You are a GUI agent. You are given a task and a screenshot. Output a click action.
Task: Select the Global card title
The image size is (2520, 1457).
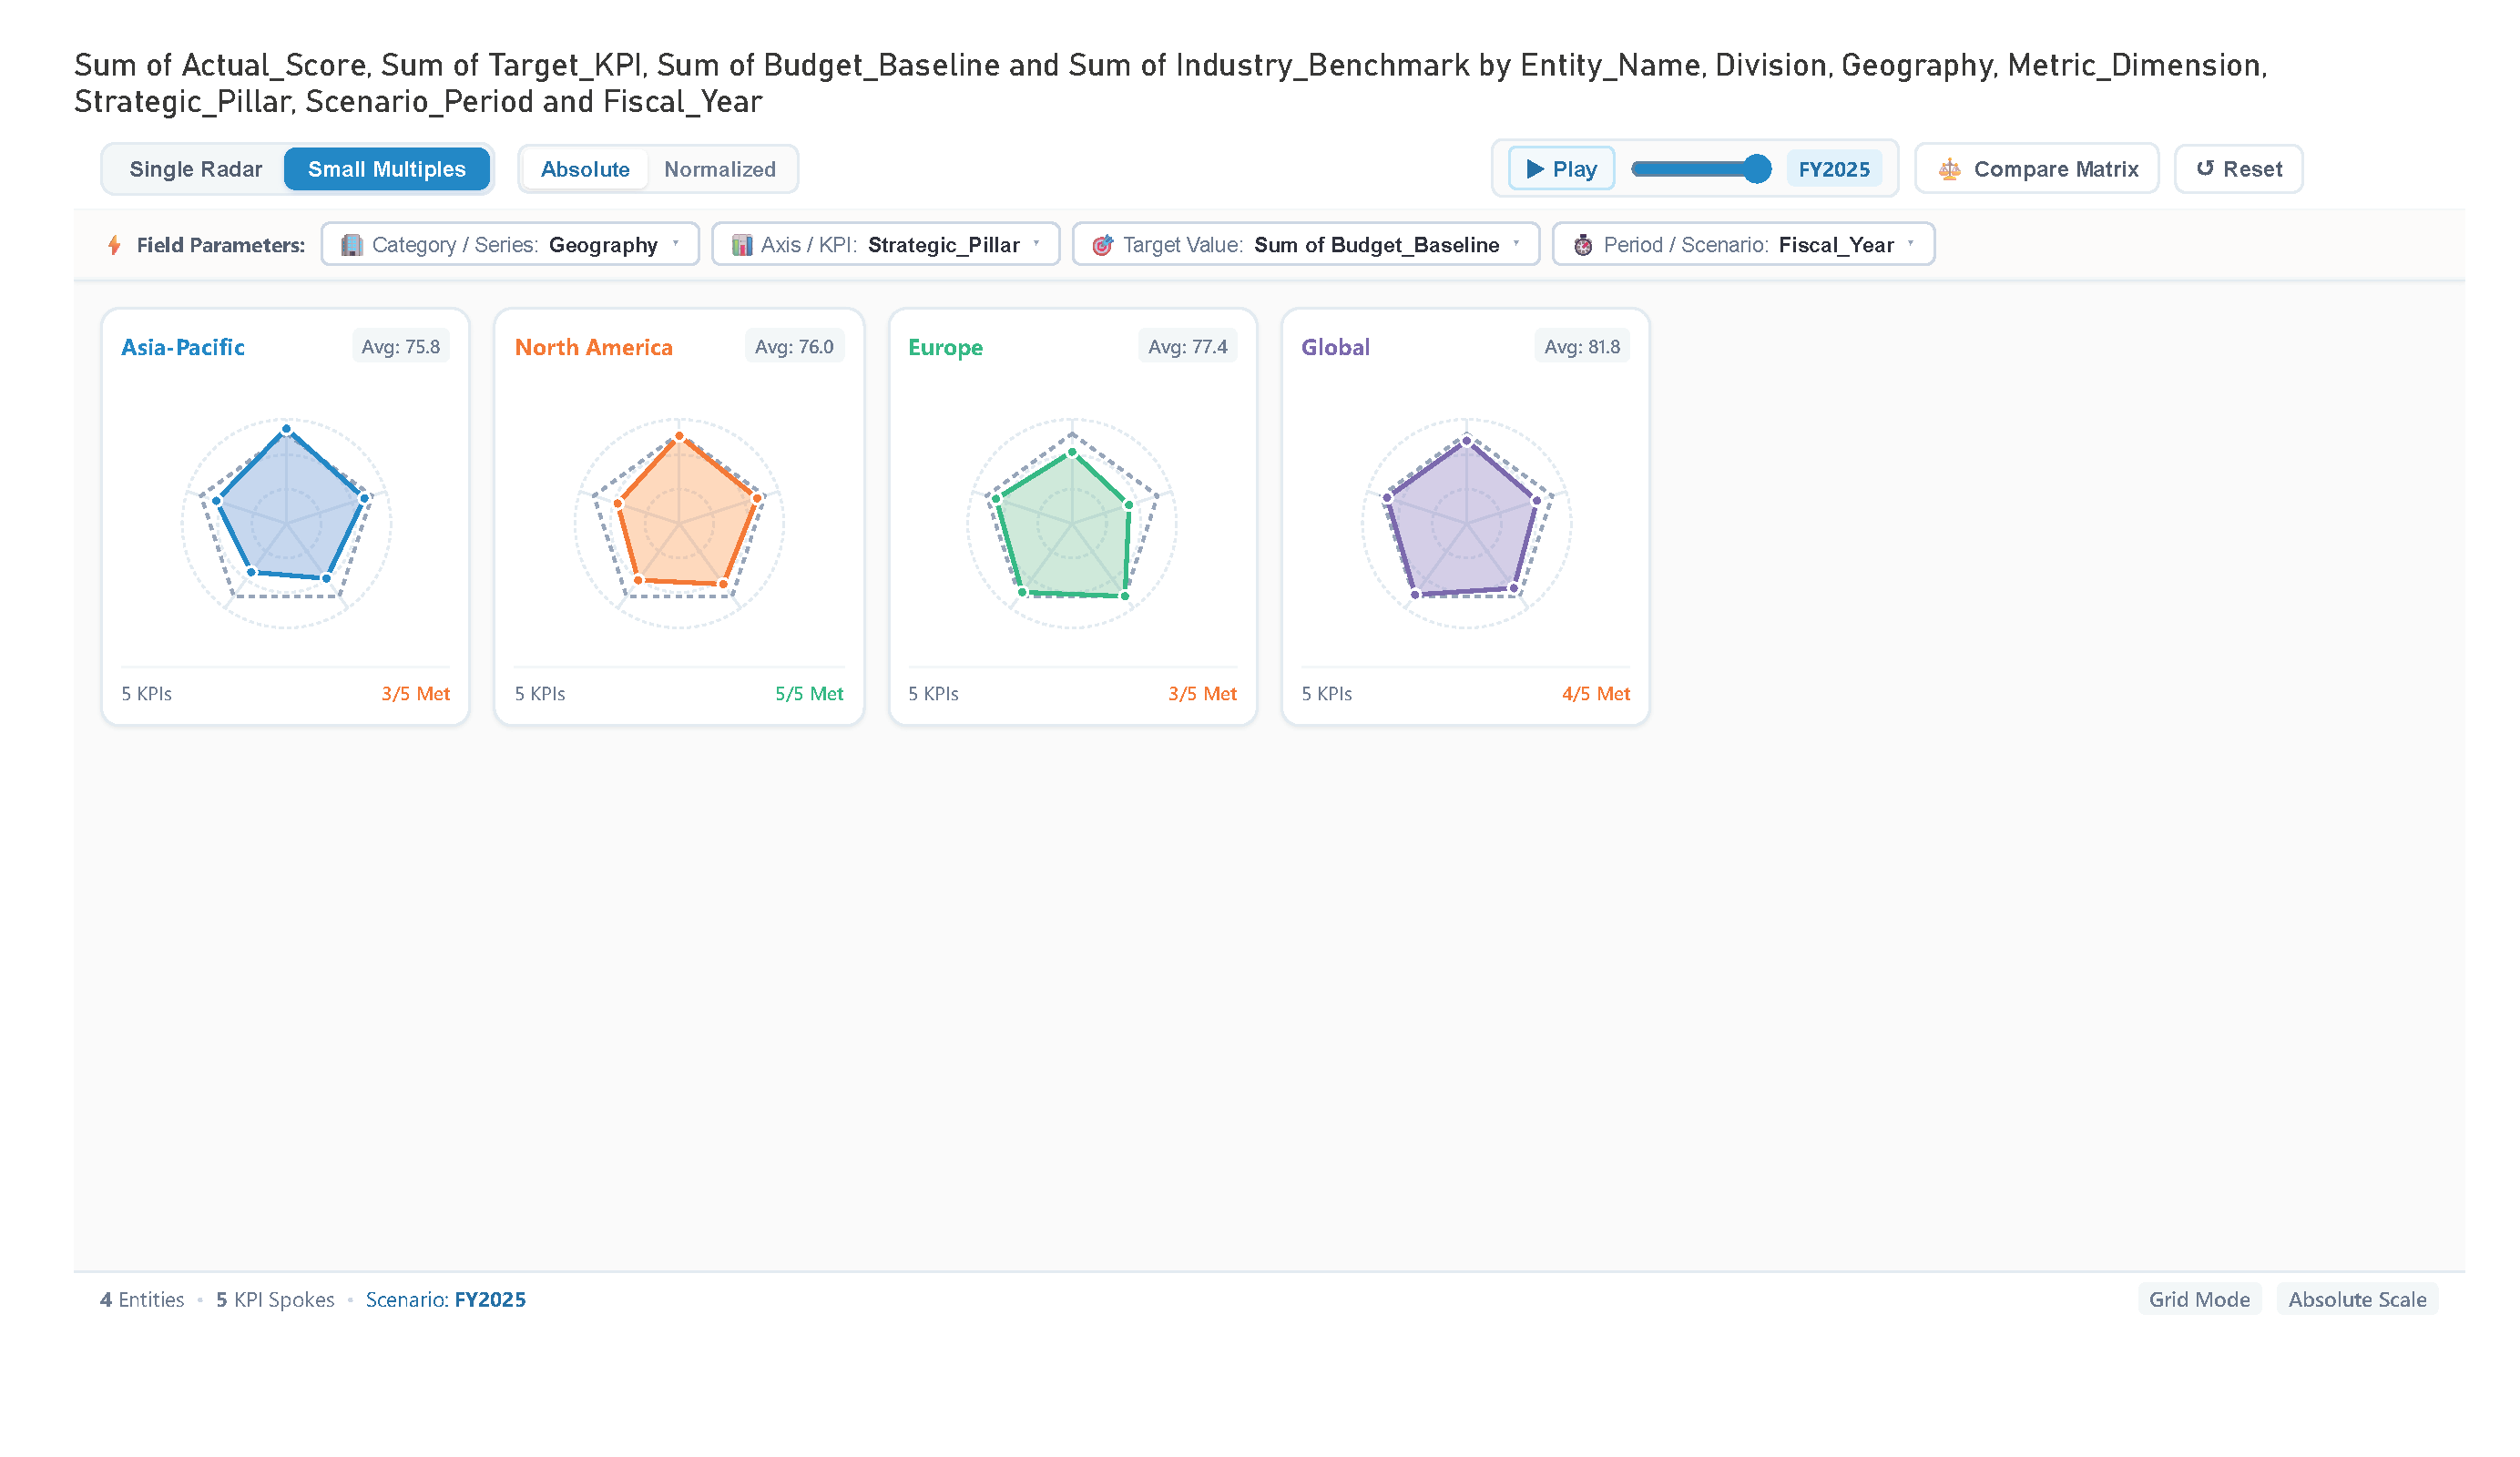tap(1335, 347)
